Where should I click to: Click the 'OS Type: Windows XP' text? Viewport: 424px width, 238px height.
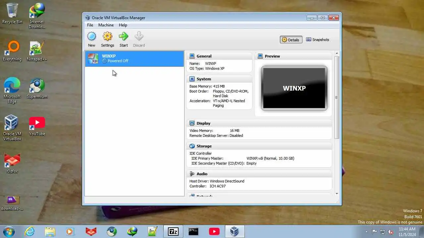tap(207, 68)
